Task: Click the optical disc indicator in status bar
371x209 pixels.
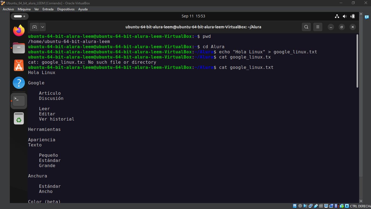Action: 300,206
